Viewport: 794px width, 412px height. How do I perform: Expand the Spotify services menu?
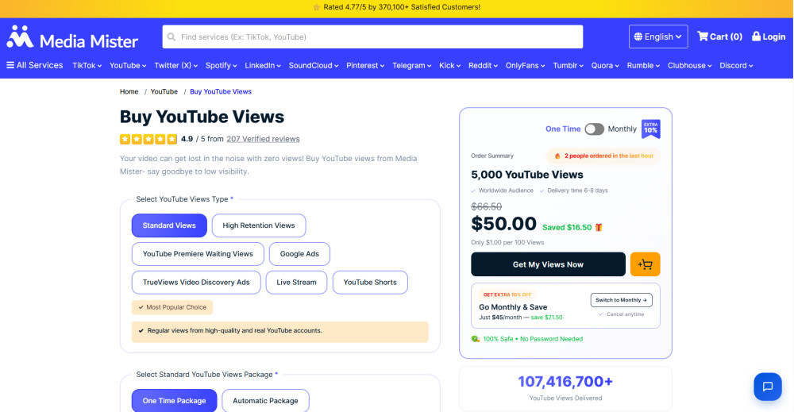(222, 65)
